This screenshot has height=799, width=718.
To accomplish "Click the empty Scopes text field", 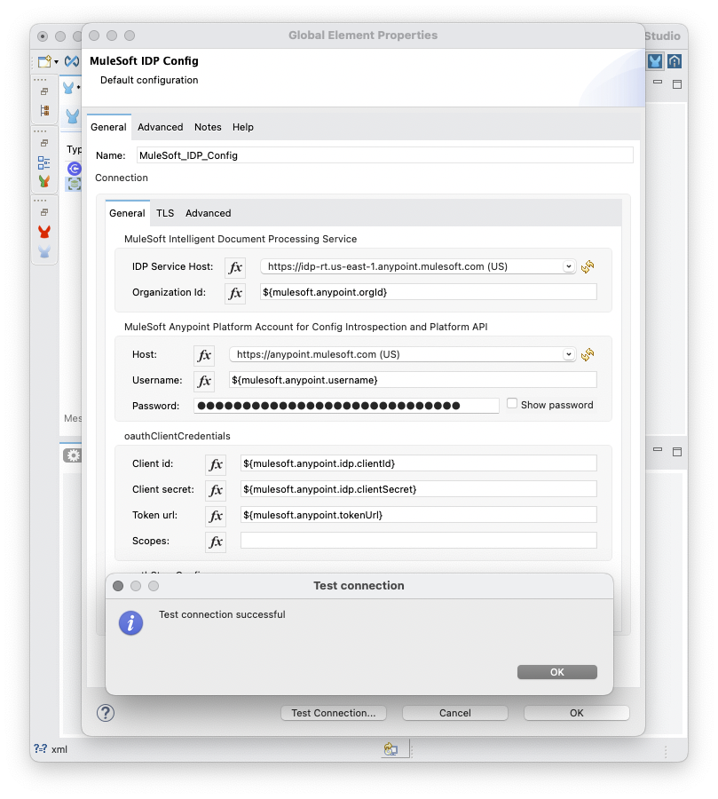I will click(418, 541).
